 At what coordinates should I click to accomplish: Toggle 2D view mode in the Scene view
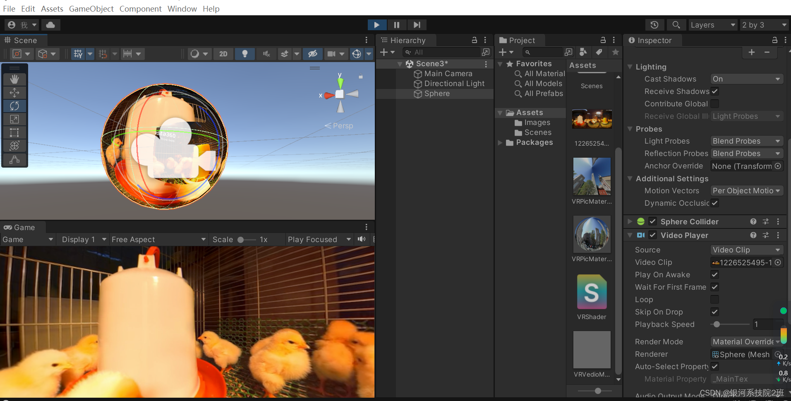(x=223, y=54)
